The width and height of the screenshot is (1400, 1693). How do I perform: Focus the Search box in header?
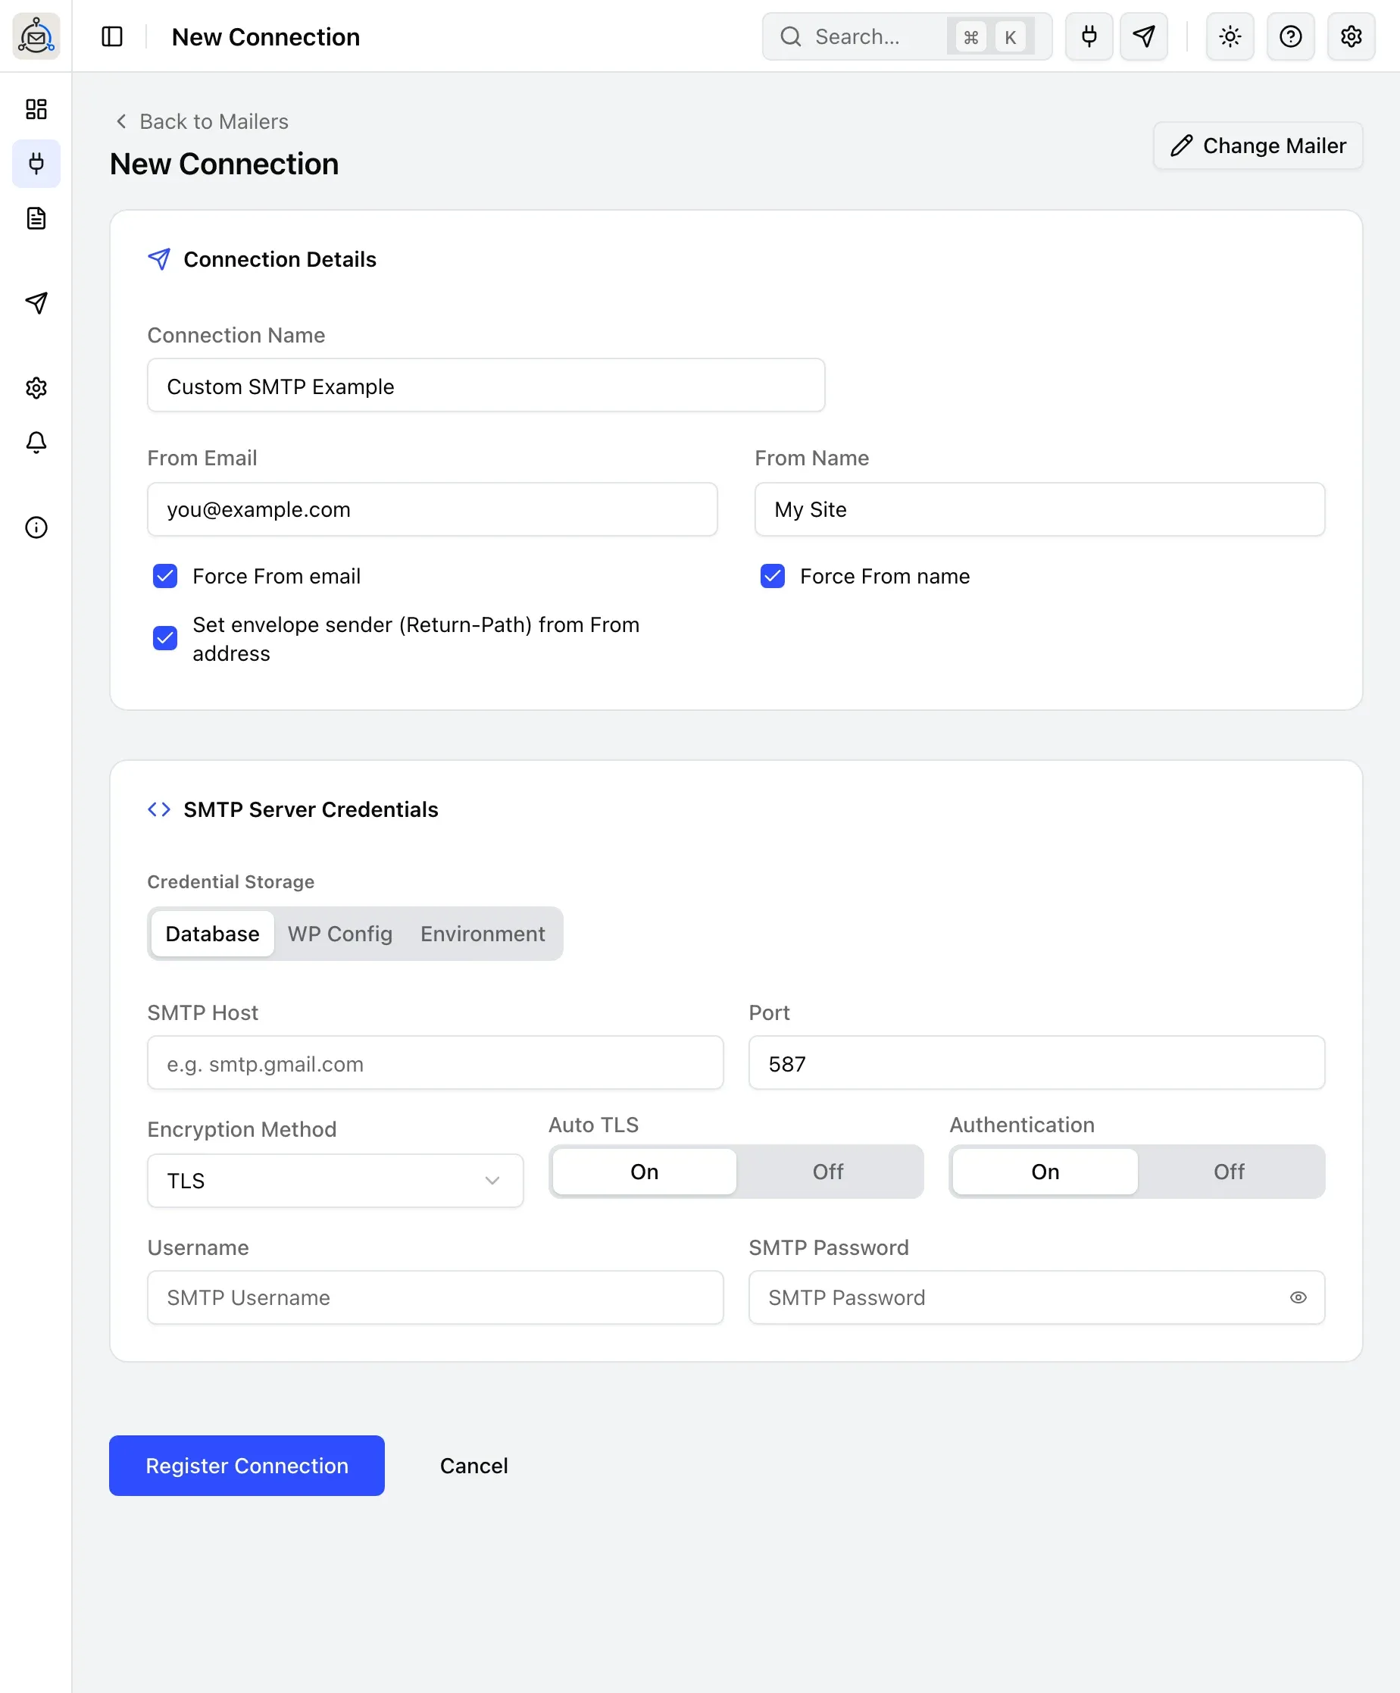907,36
